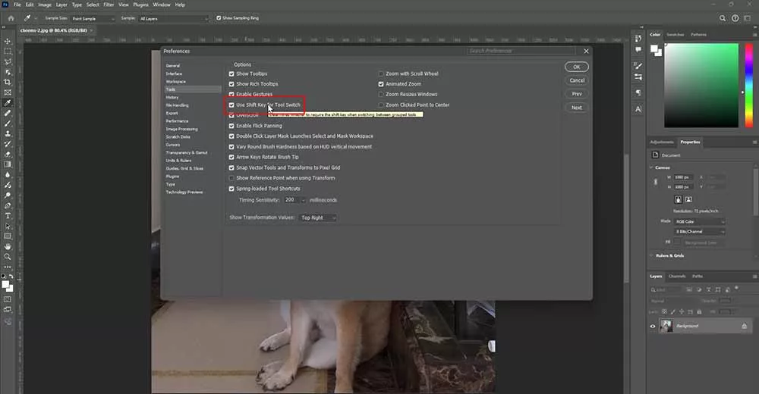
Task: Open the History panel icon
Action: (x=638, y=38)
